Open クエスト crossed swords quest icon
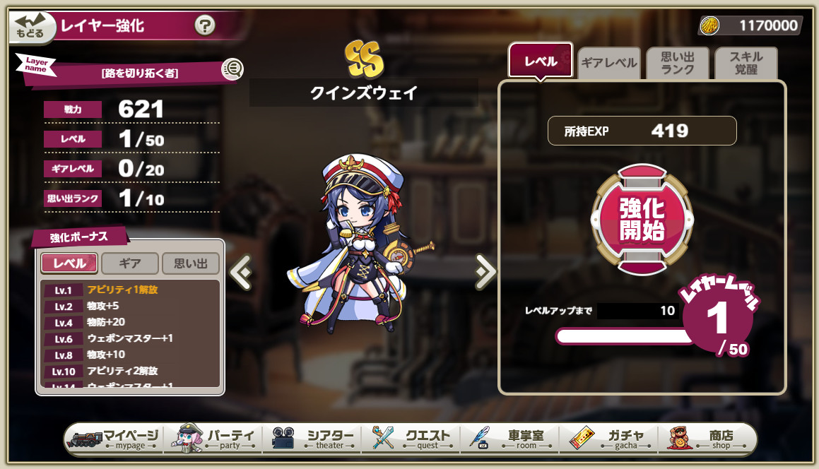Image resolution: width=819 pixels, height=469 pixels. (x=383, y=438)
